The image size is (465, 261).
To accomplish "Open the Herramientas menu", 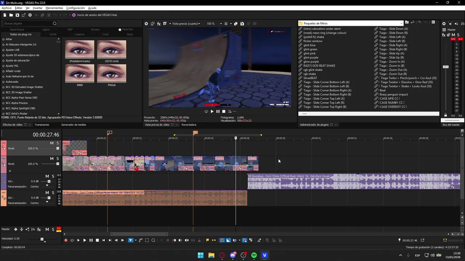I will pyautogui.click(x=54, y=8).
